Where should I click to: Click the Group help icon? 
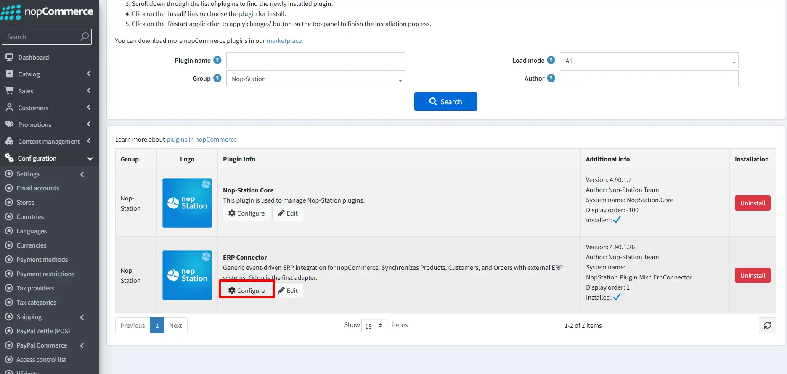(x=217, y=78)
